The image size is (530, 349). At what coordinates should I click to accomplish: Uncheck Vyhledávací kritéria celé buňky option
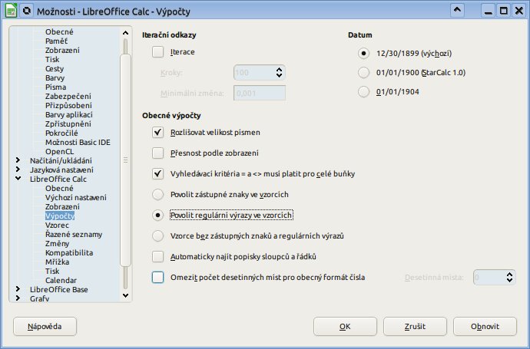point(158,174)
